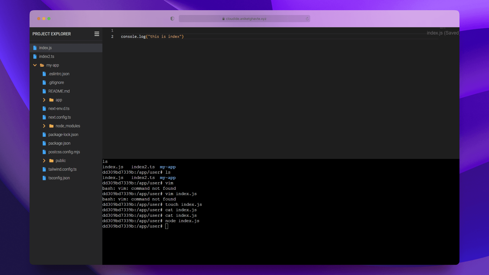
Task: Click the my-app open folder icon
Action: (42, 65)
